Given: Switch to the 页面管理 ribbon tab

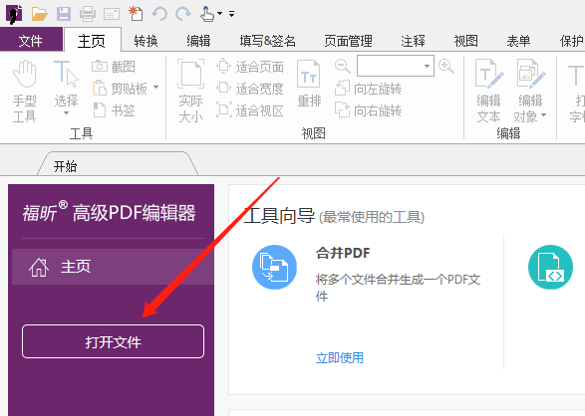Looking at the screenshot, I should pyautogui.click(x=349, y=41).
